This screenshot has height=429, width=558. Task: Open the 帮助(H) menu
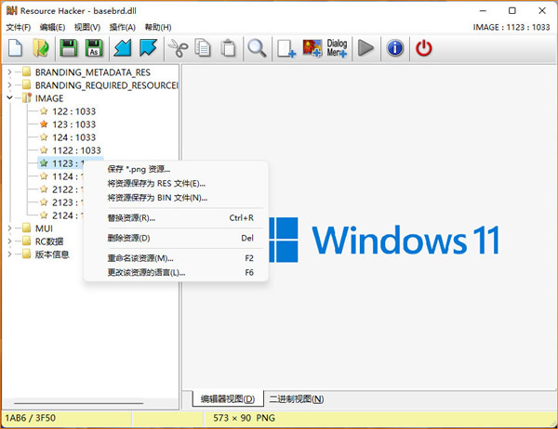(x=158, y=27)
